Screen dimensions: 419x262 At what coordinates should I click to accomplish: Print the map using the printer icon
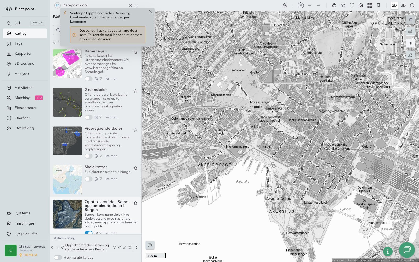(x=334, y=6)
